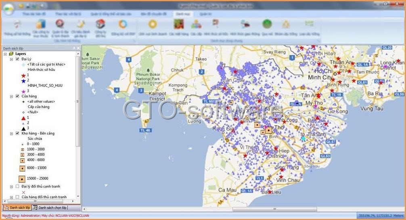This screenshot has height=220, width=406.
Task: Uncheck the Cửa hàng layer checkbox
Action: coord(17,96)
